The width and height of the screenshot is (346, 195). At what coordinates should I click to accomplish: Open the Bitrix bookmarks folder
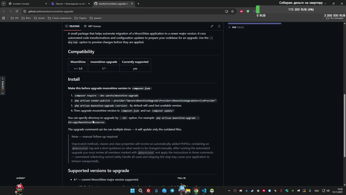tap(26, 18)
